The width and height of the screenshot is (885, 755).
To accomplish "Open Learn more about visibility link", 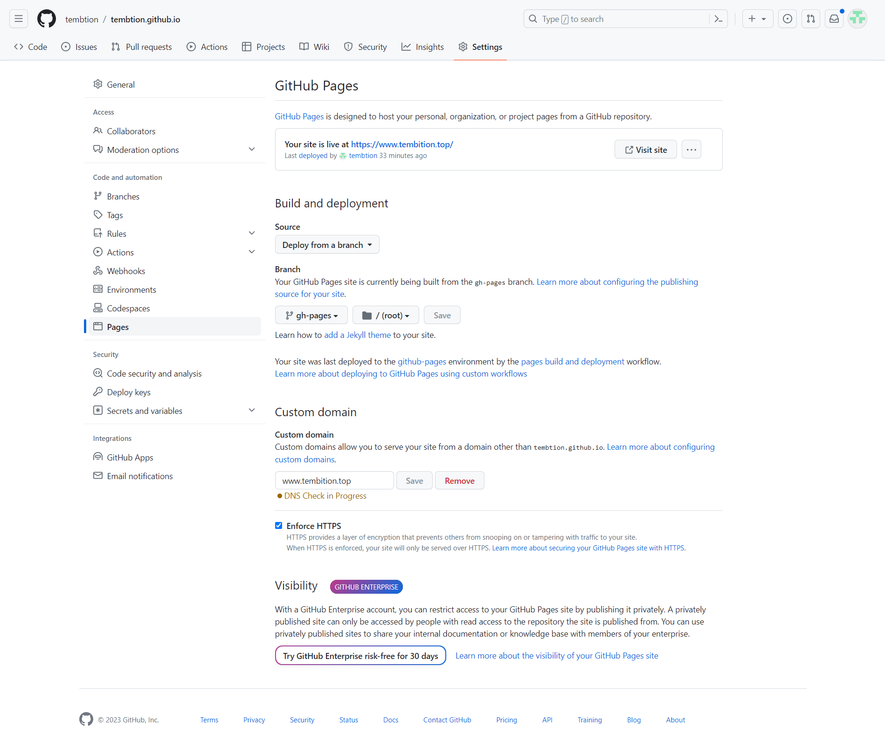I will (557, 656).
